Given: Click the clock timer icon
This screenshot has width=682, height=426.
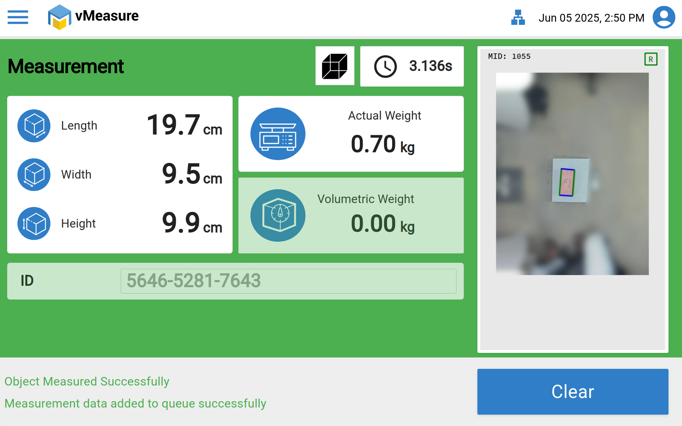Looking at the screenshot, I should pos(385,66).
